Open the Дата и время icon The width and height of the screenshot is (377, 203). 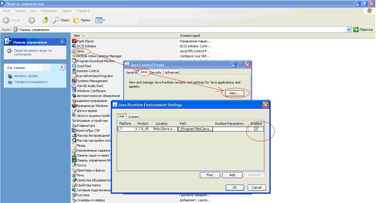pos(74,111)
